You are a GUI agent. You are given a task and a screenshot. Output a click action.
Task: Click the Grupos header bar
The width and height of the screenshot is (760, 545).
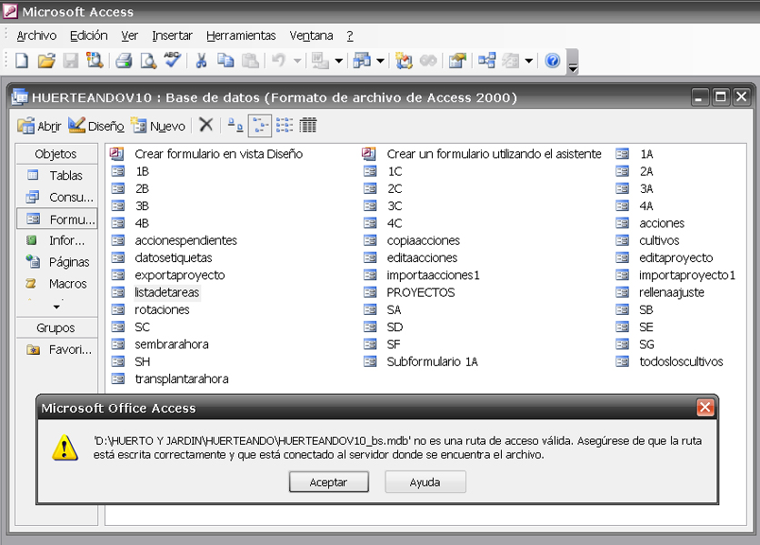point(56,328)
